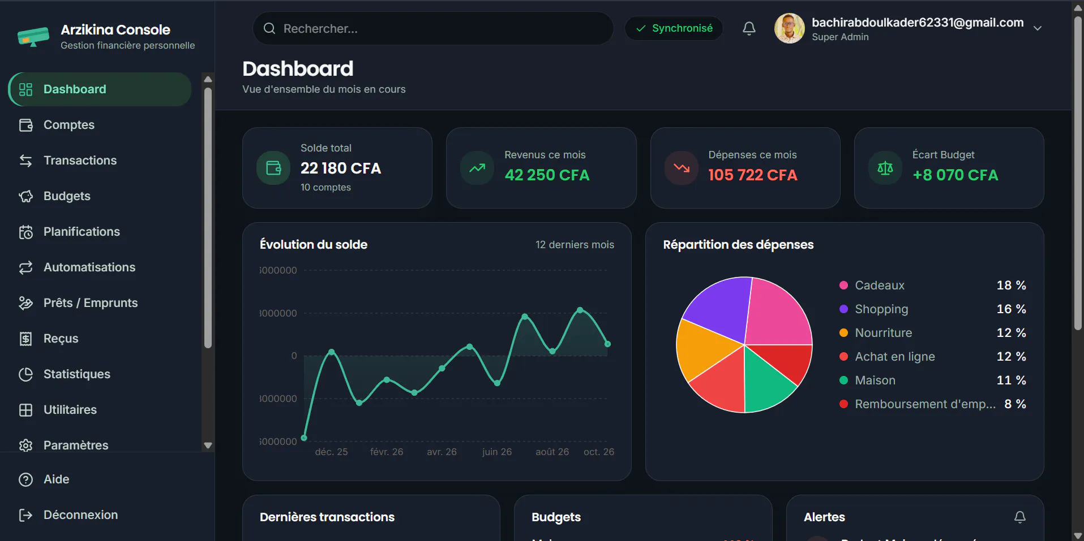The width and height of the screenshot is (1084, 541).
Task: Click the bell icon in the Alertes card
Action: click(1019, 517)
